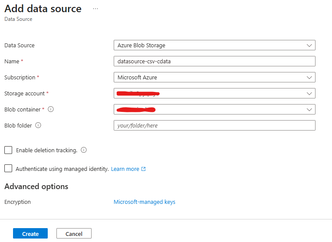Image resolution: width=332 pixels, height=242 pixels.
Task: Click external link icon after Learn more
Action: (x=144, y=169)
